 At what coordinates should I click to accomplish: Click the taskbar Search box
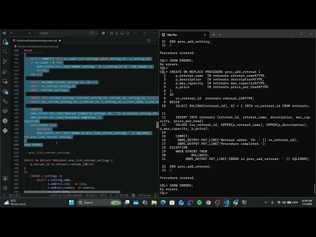99,202
